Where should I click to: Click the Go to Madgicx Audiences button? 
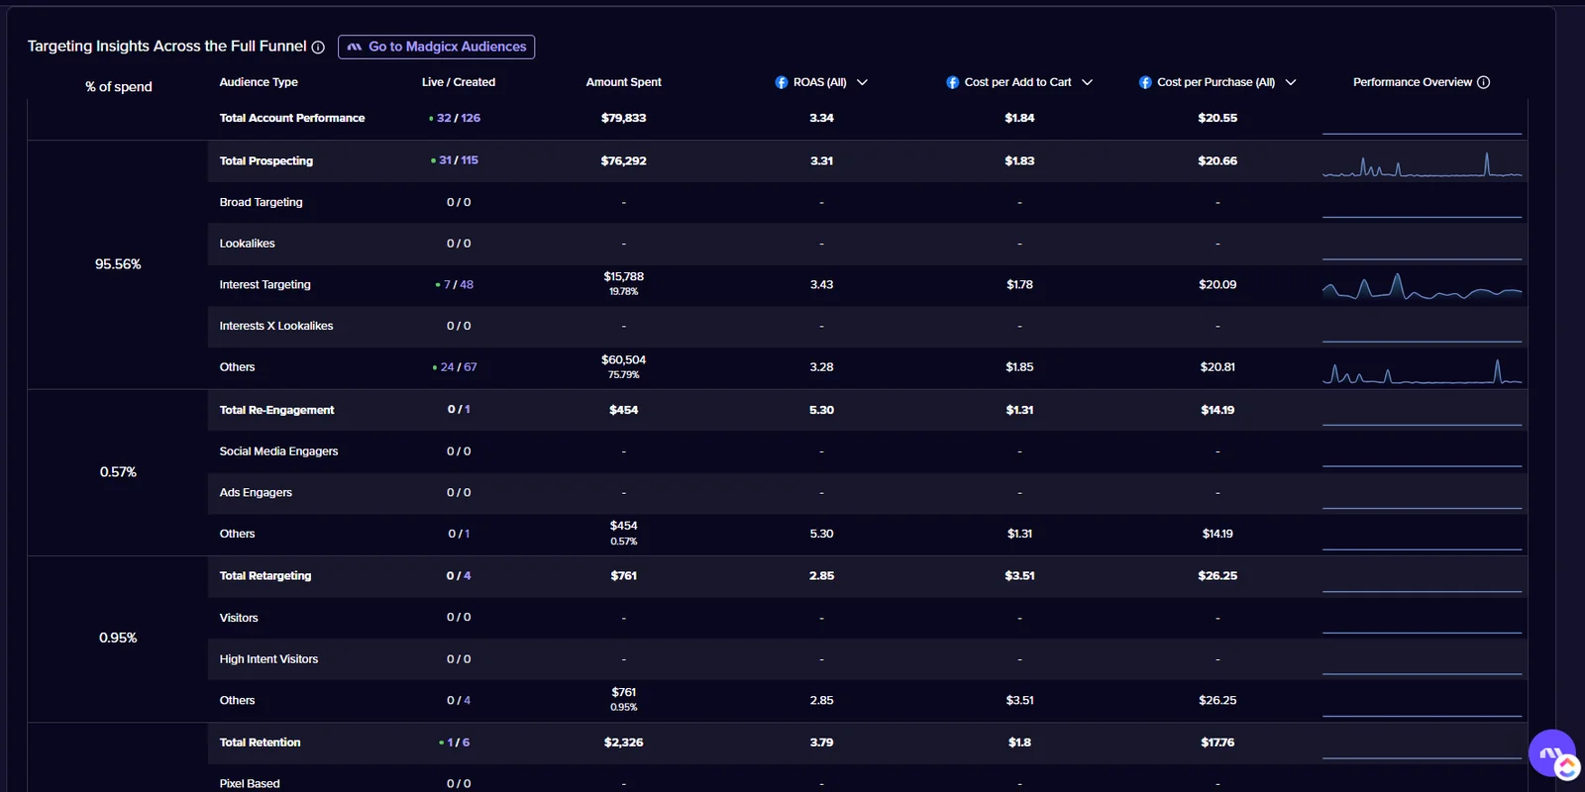(436, 47)
